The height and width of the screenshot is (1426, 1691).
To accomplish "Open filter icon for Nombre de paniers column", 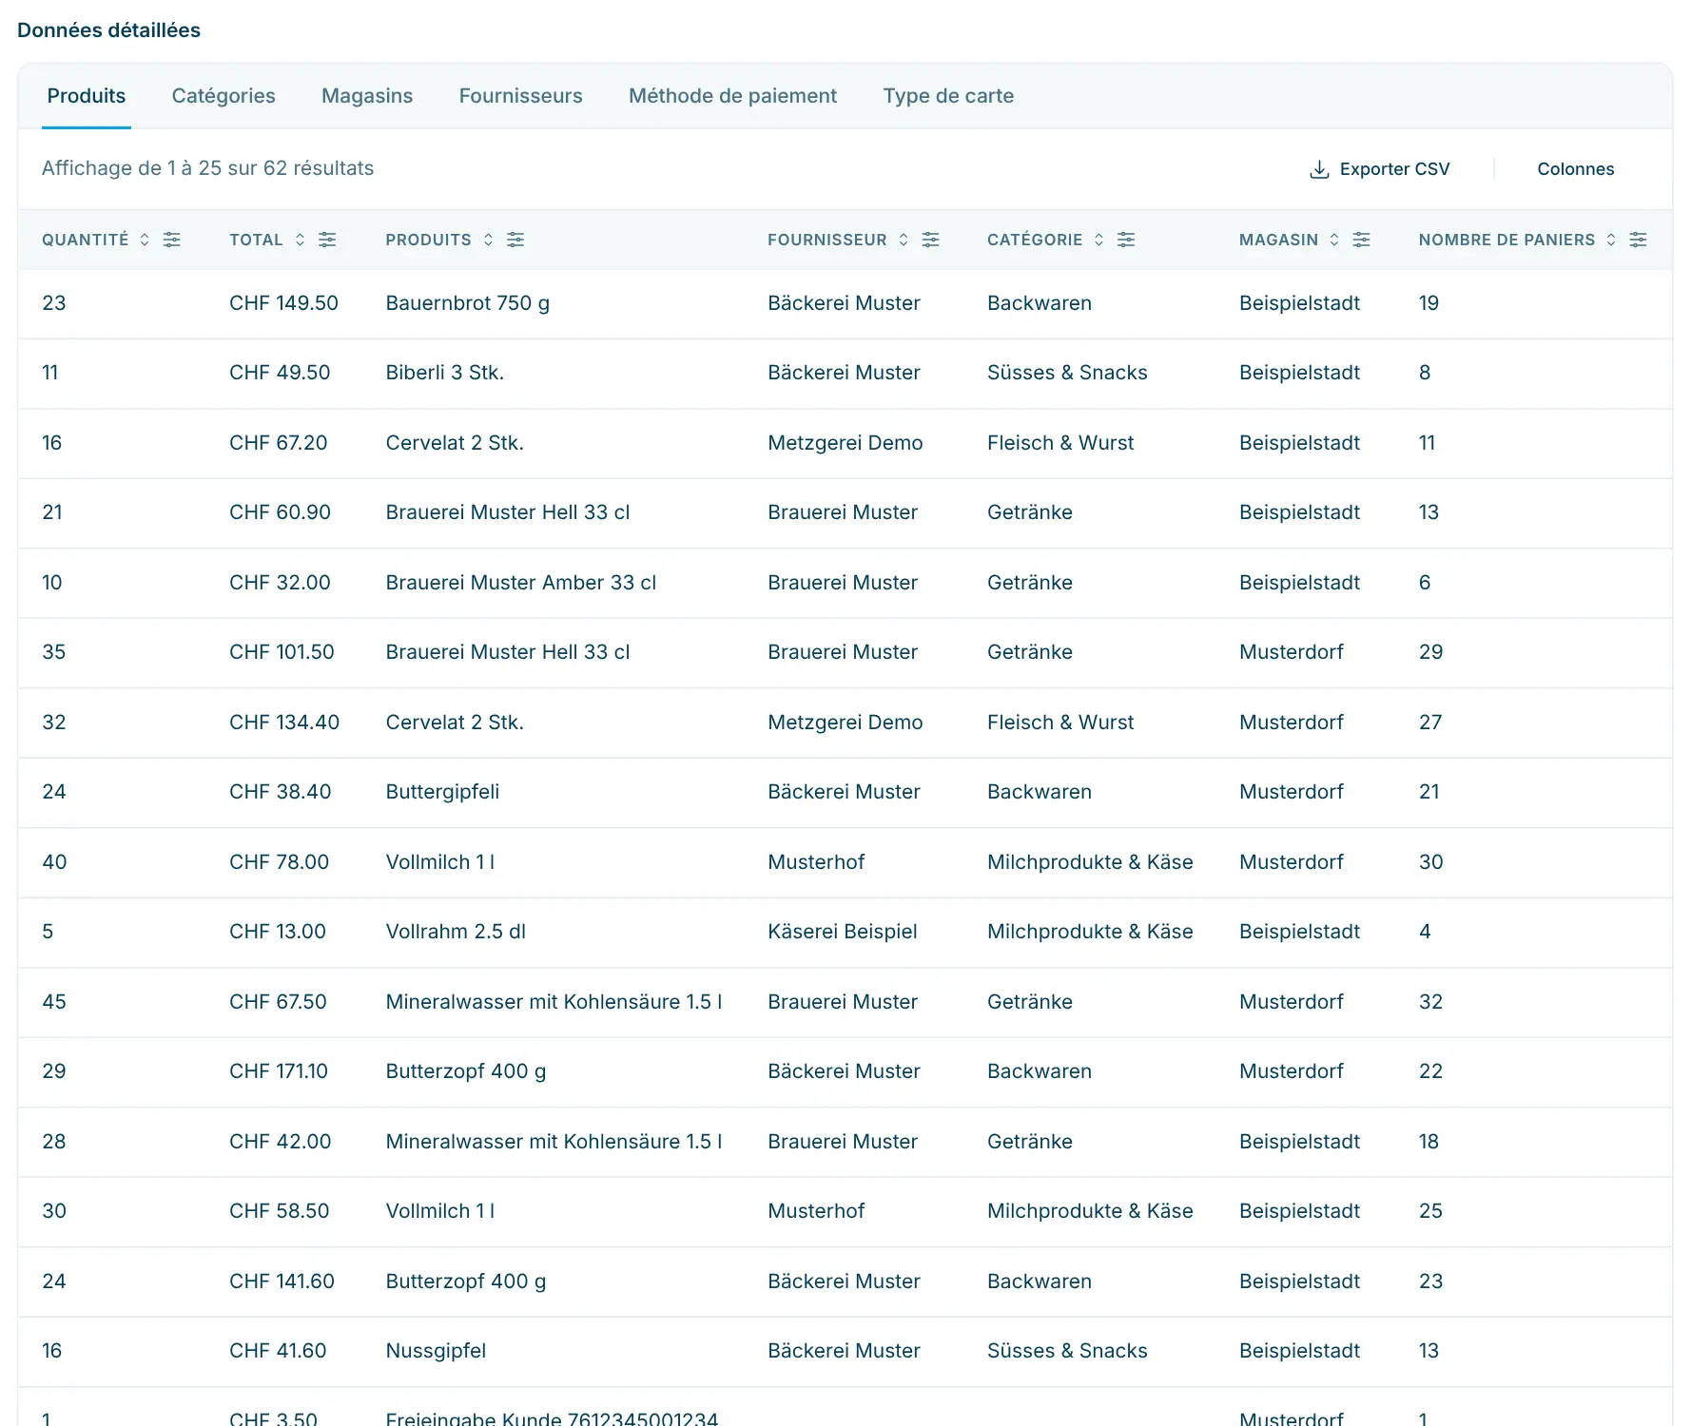I will tap(1639, 240).
